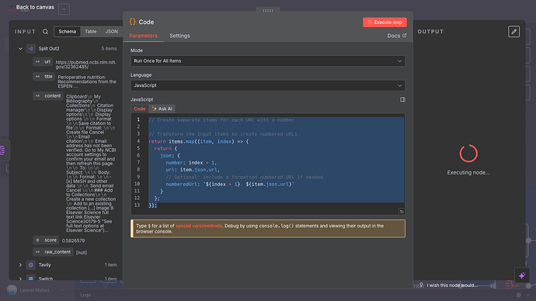
Task: Collapse the Split Out2 tree
Action: [x=20, y=49]
